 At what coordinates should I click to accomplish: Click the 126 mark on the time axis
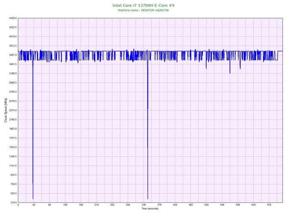point(65,205)
